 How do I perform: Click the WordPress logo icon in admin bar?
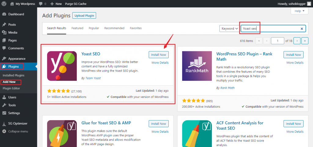click(4, 4)
